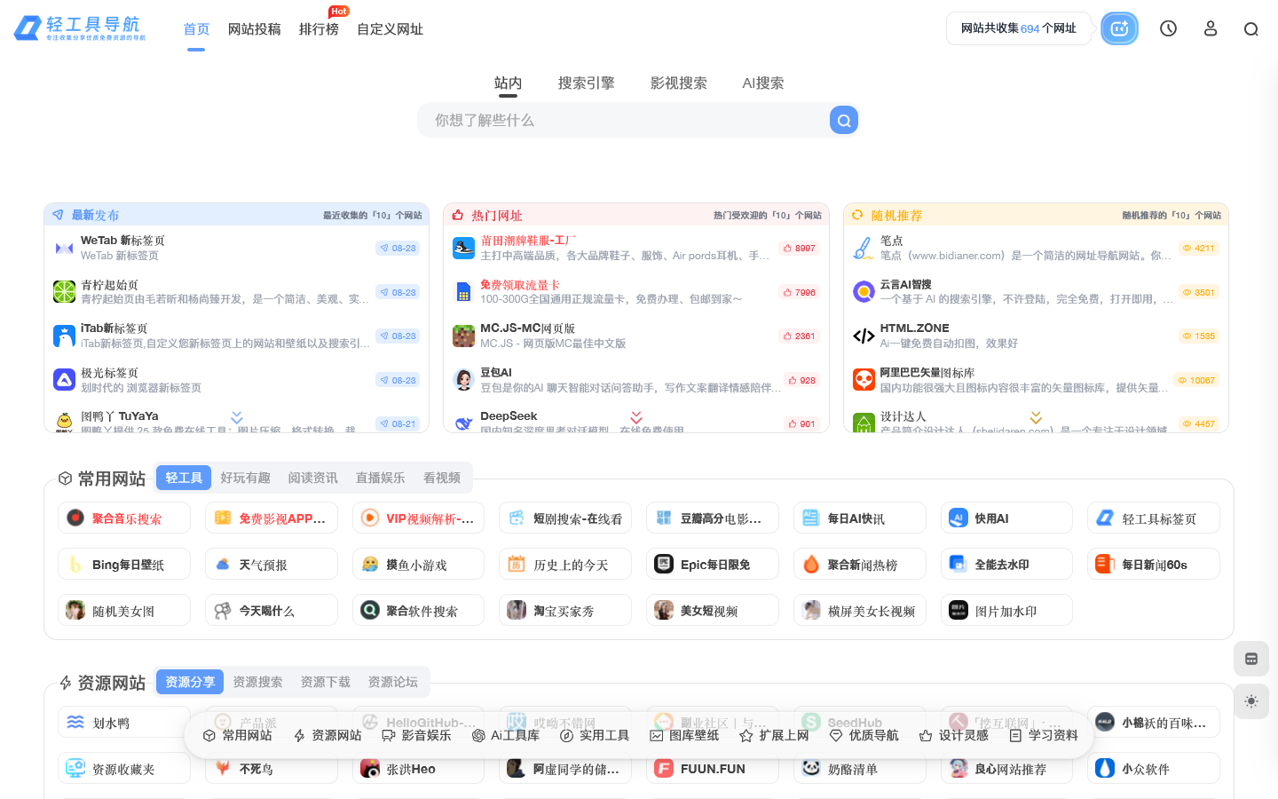Jump to 图库壁纸 in bottom bar
Screen dimensions: 1278x799
pyautogui.click(x=684, y=735)
